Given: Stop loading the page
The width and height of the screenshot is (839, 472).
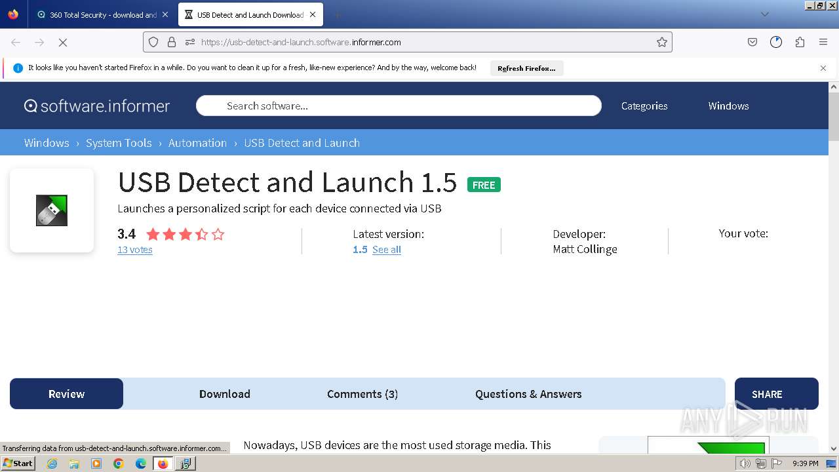Looking at the screenshot, I should pyautogui.click(x=63, y=42).
